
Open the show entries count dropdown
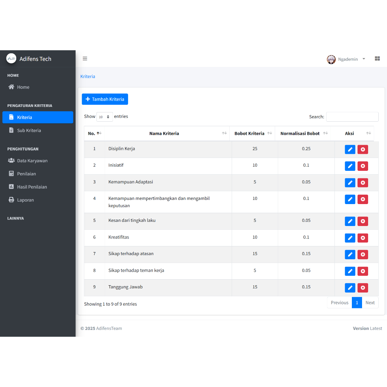click(x=105, y=117)
